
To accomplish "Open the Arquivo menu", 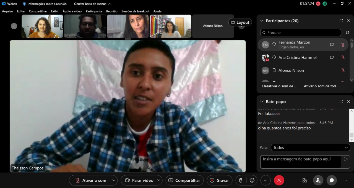I will click(7, 11).
